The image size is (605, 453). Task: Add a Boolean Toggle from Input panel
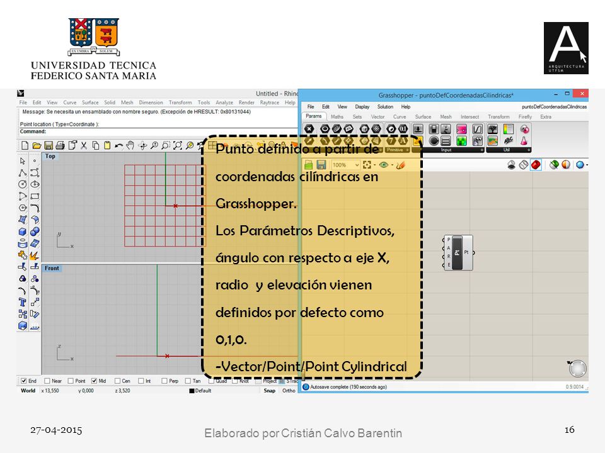434,129
